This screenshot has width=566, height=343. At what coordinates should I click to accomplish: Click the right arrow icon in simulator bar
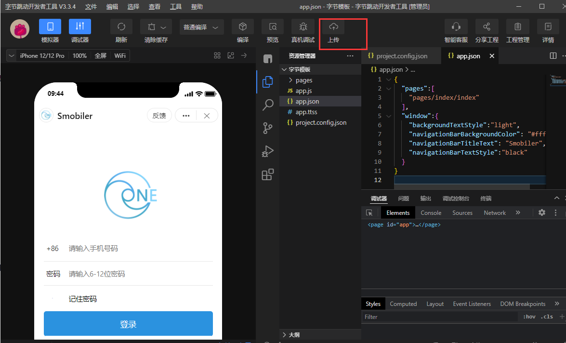tap(244, 55)
